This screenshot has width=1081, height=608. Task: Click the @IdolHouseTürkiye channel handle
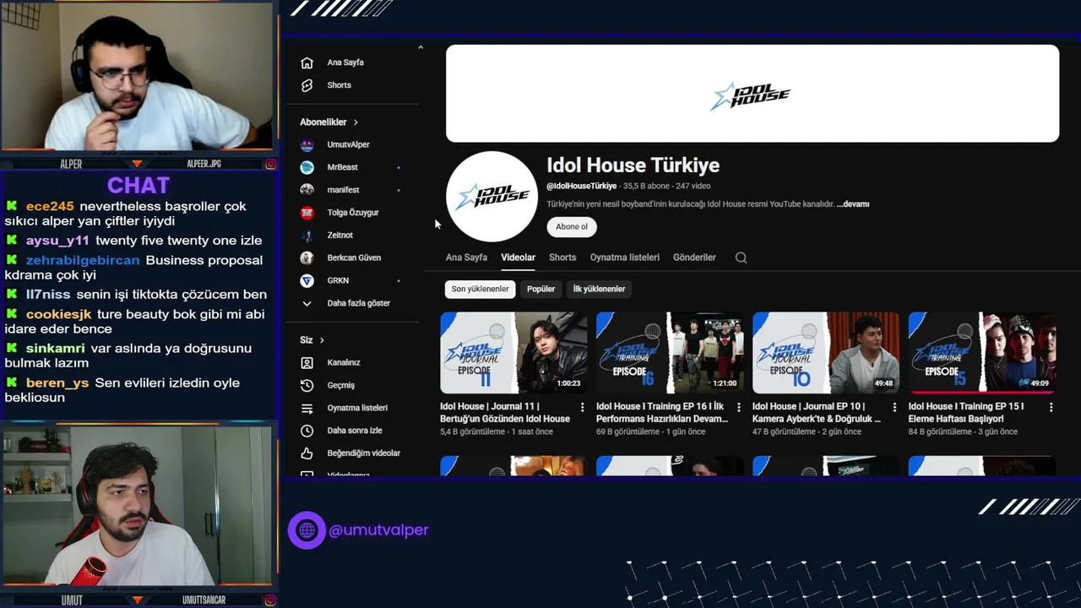point(582,186)
